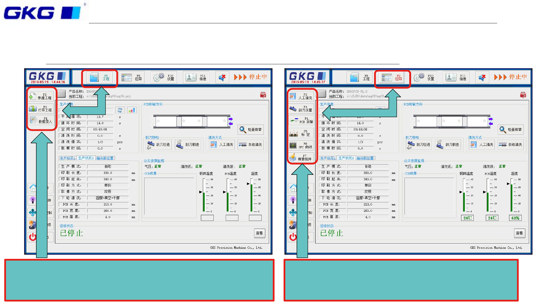Click 查看 button beside 已停止 in 14:45:37 screen
The width and height of the screenshot is (545, 307).
[519, 233]
